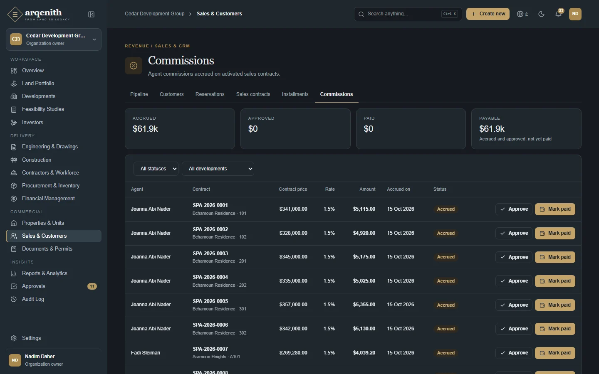Open the All statuses filter dropdown

coord(156,169)
